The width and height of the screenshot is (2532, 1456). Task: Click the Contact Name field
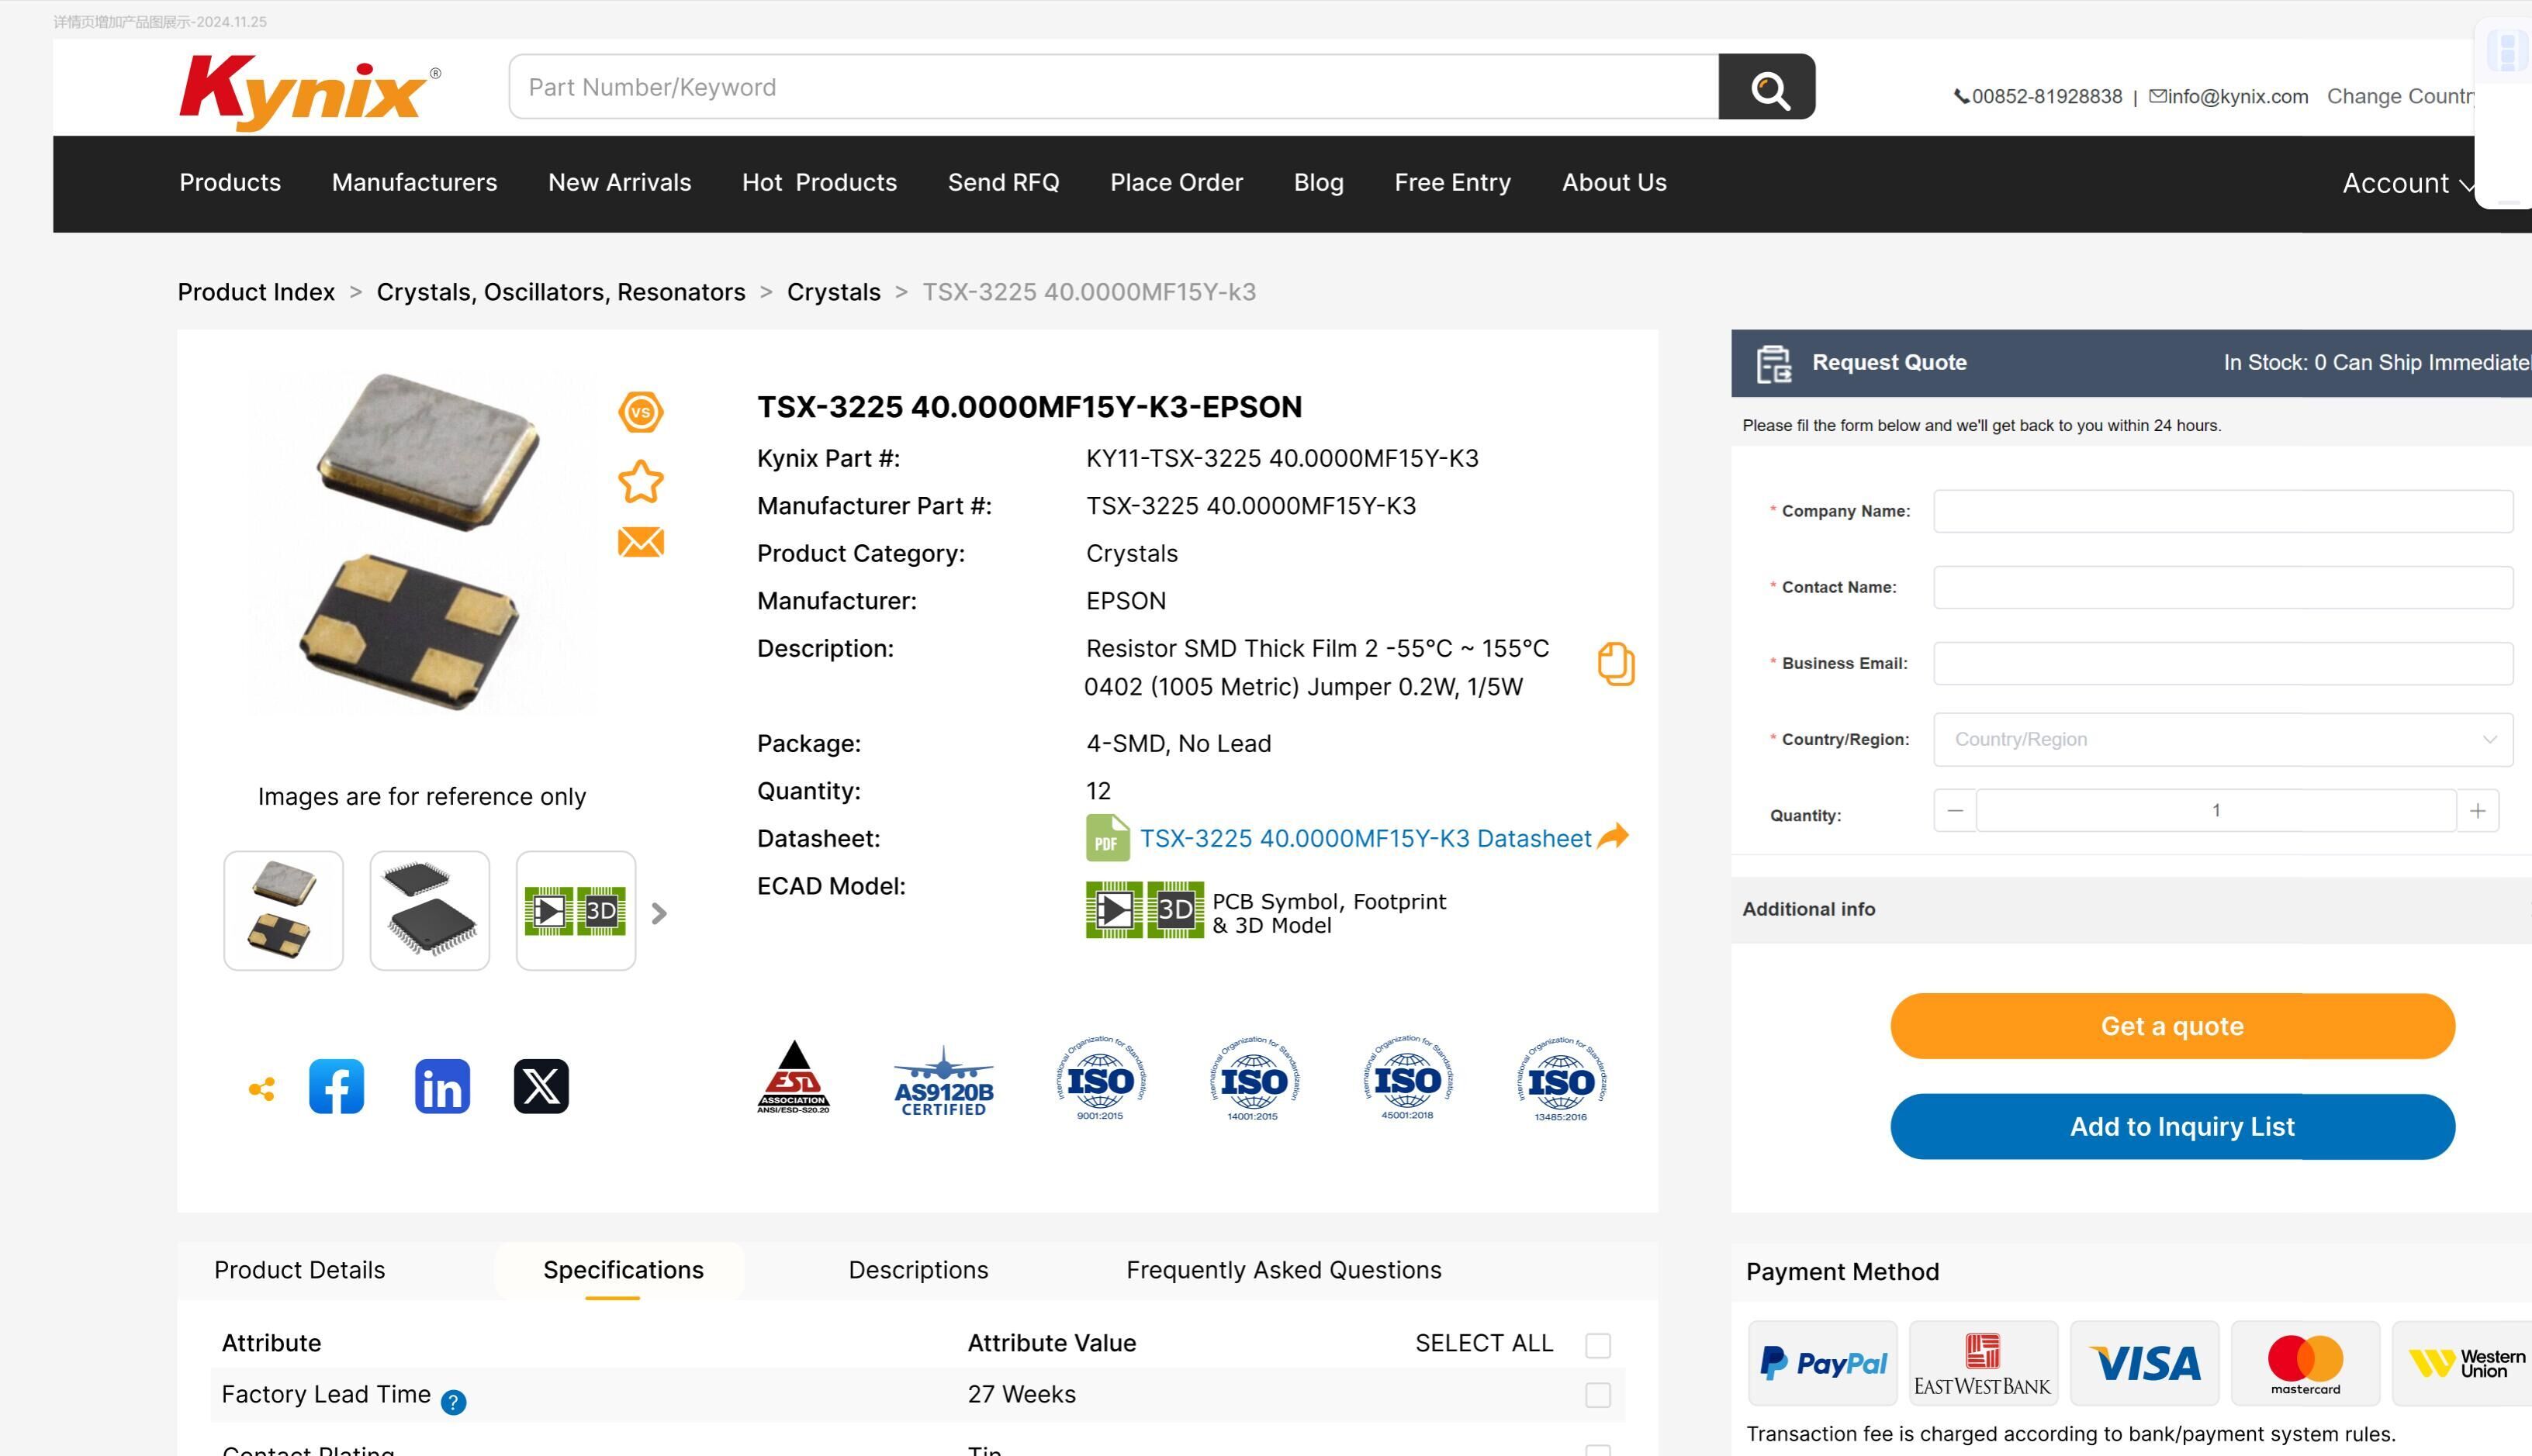point(2223,587)
